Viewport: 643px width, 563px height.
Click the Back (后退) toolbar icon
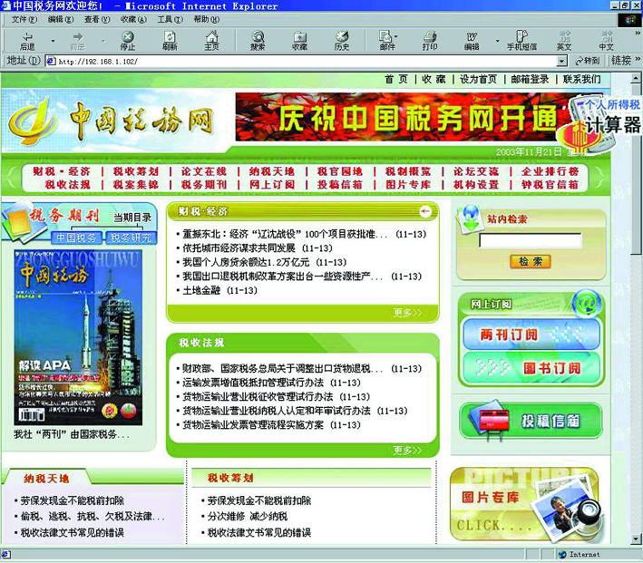27,40
